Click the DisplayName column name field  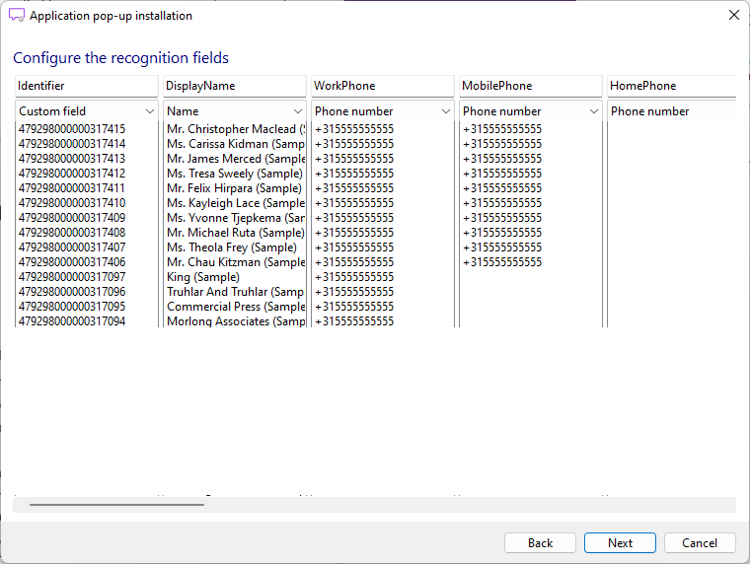click(235, 86)
